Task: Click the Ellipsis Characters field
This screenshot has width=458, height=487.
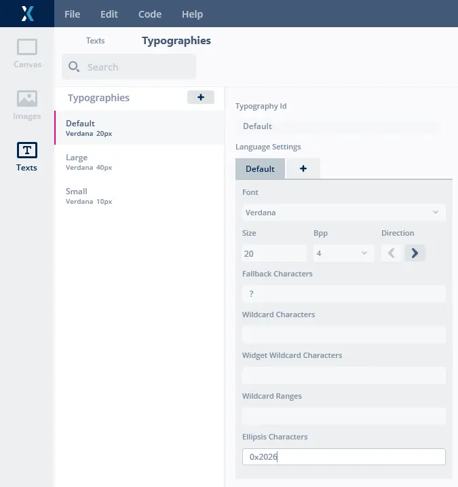Action: [343, 457]
